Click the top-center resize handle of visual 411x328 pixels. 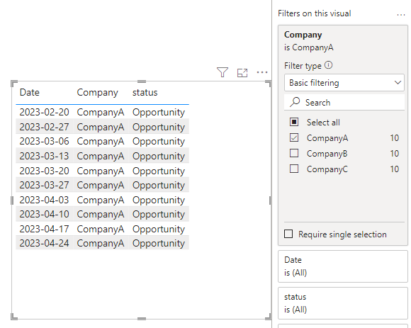pyautogui.click(x=142, y=81)
